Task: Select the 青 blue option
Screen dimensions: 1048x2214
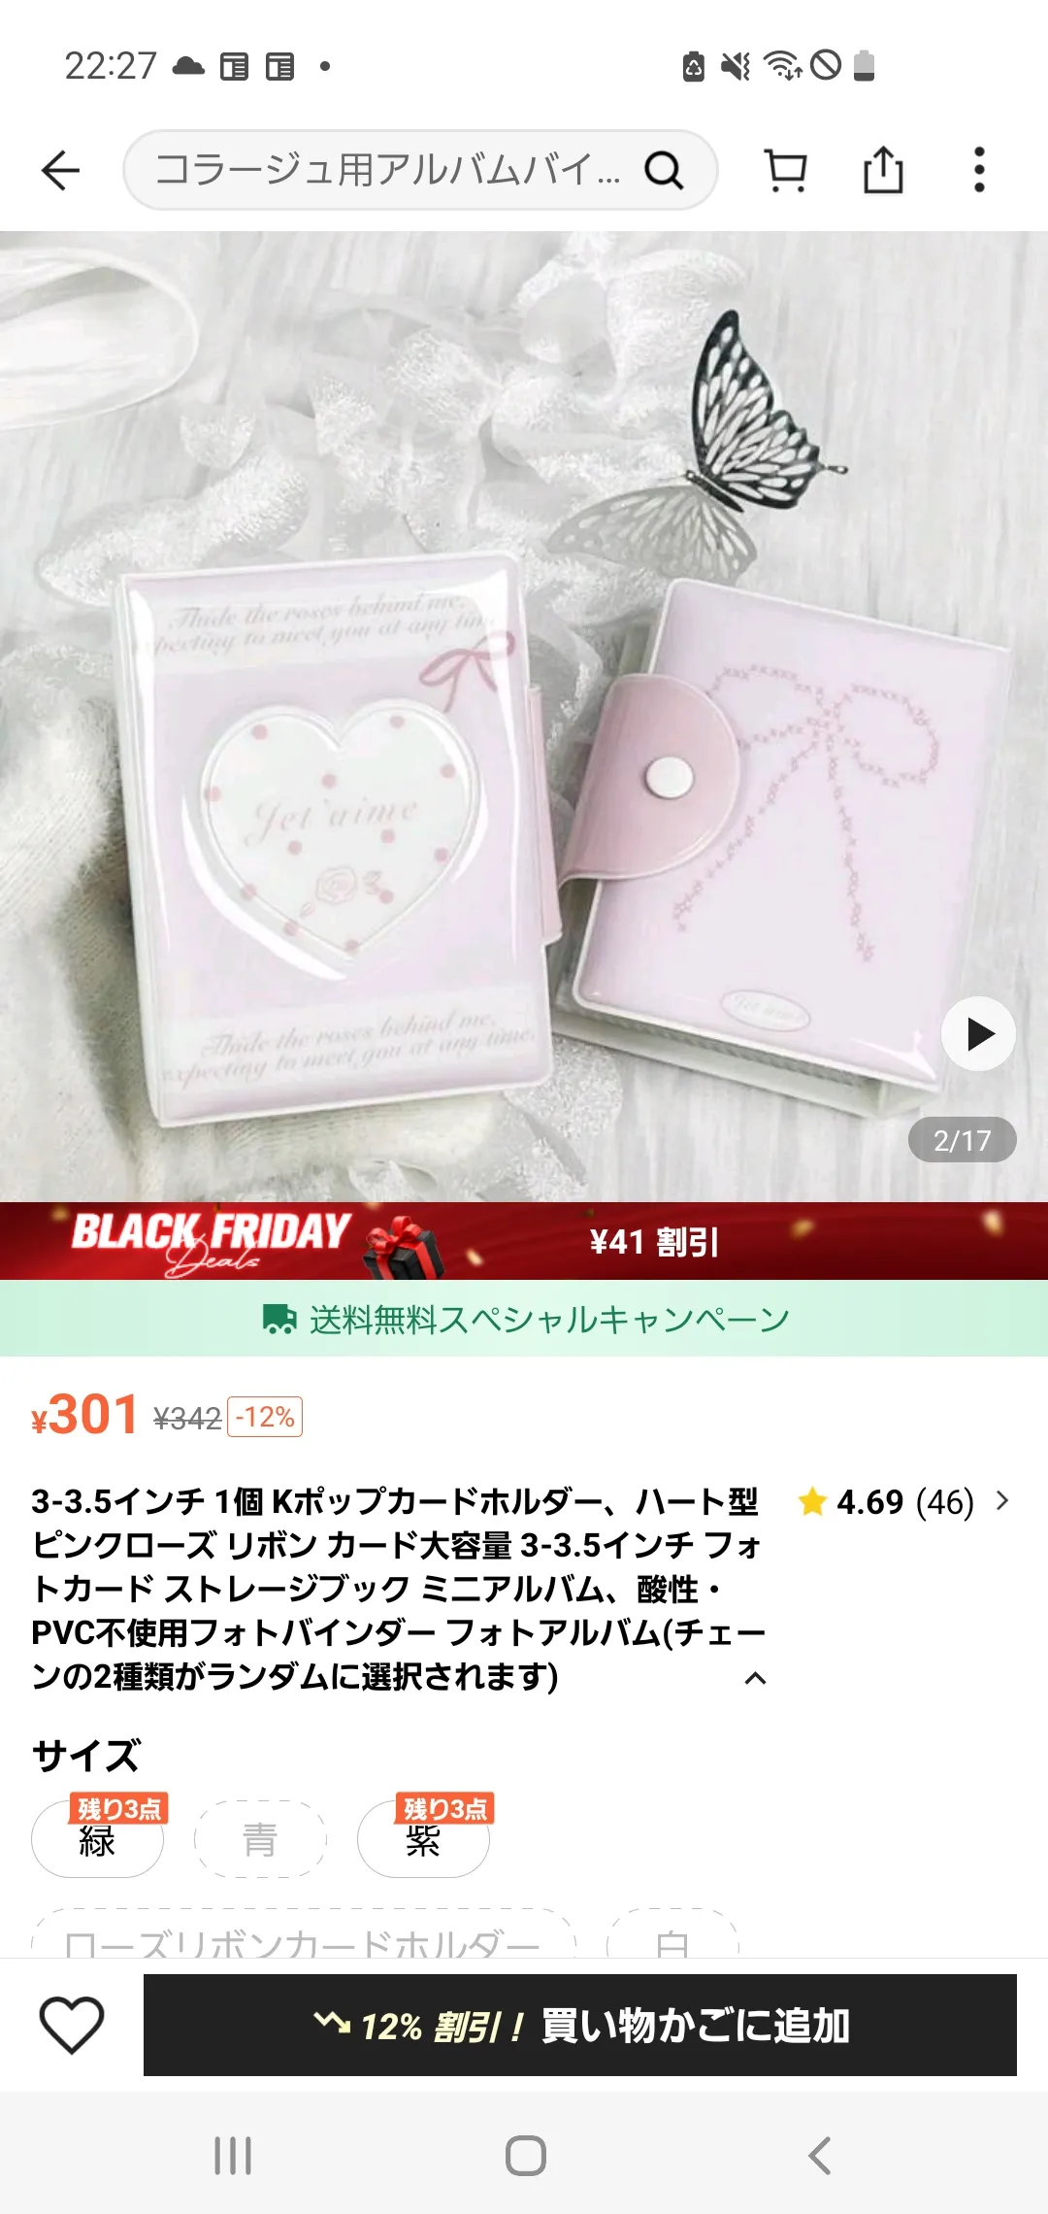Action: (x=260, y=1838)
